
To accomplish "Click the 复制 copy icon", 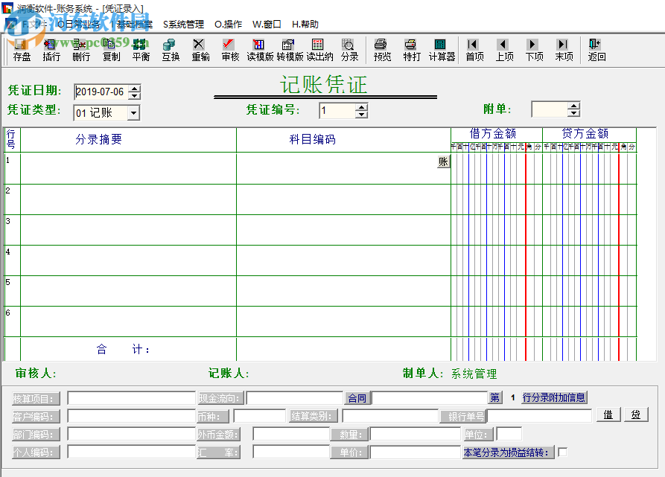I will (x=111, y=50).
